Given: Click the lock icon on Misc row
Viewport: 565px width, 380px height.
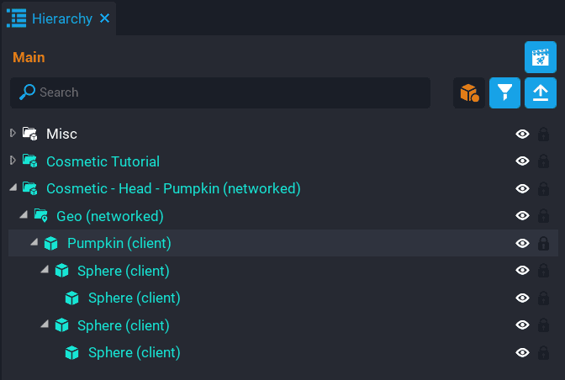Looking at the screenshot, I should (543, 134).
